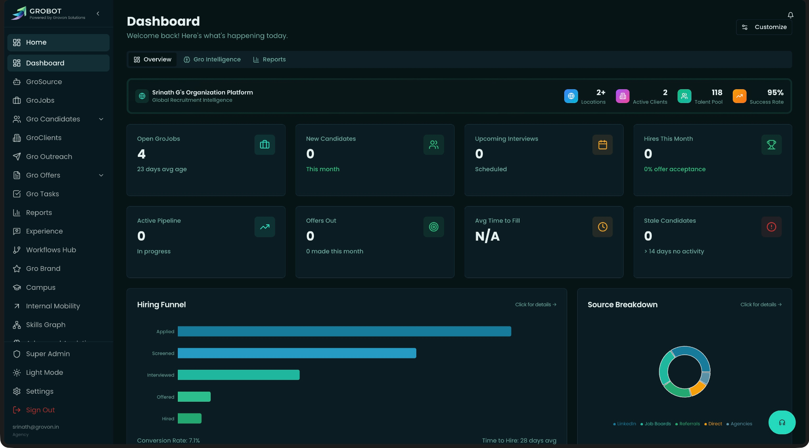The image size is (809, 448).
Task: Click the Direct legend entry
Action: click(713, 424)
